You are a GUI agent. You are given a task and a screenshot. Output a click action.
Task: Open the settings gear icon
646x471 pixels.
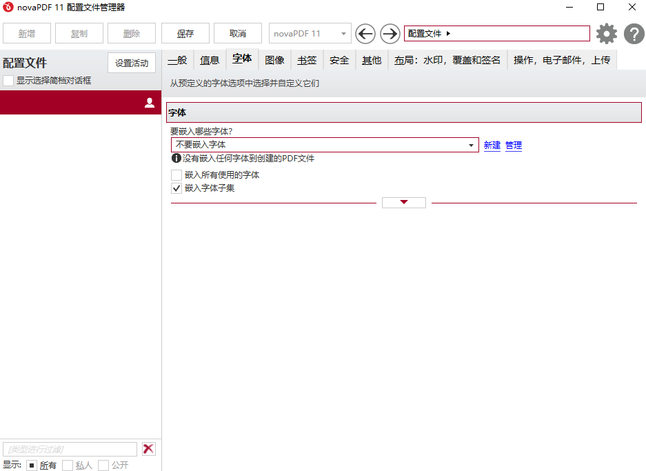point(606,33)
